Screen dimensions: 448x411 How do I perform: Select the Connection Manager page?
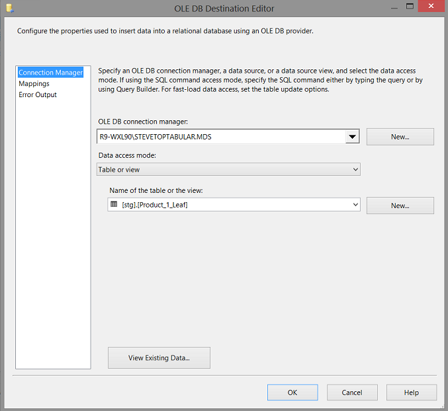(x=51, y=73)
